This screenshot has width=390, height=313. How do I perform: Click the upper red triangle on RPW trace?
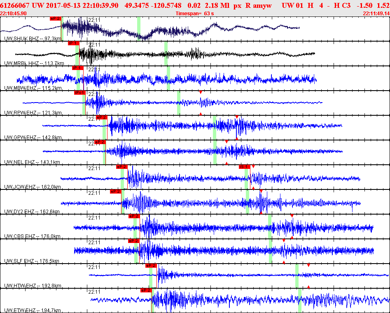pos(201,92)
